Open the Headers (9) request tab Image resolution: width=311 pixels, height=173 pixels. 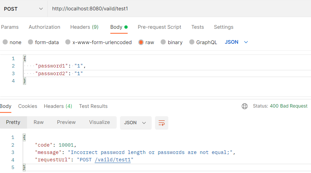pos(84,27)
